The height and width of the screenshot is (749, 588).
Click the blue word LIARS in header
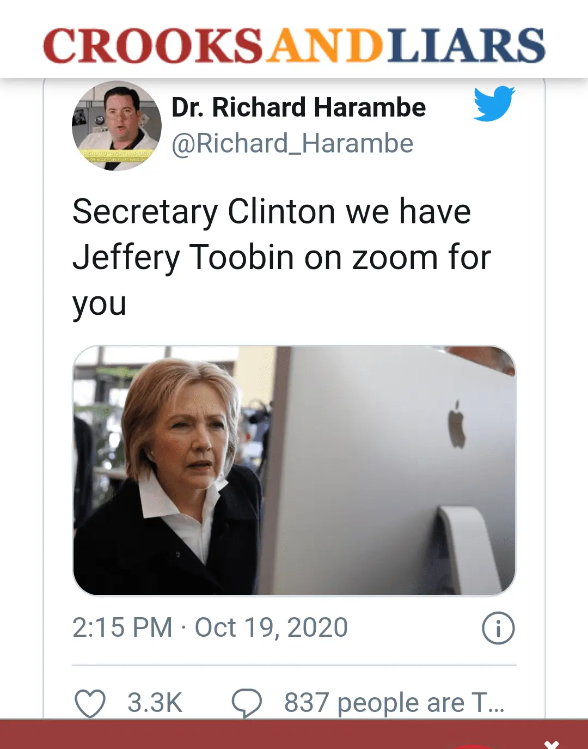click(467, 45)
